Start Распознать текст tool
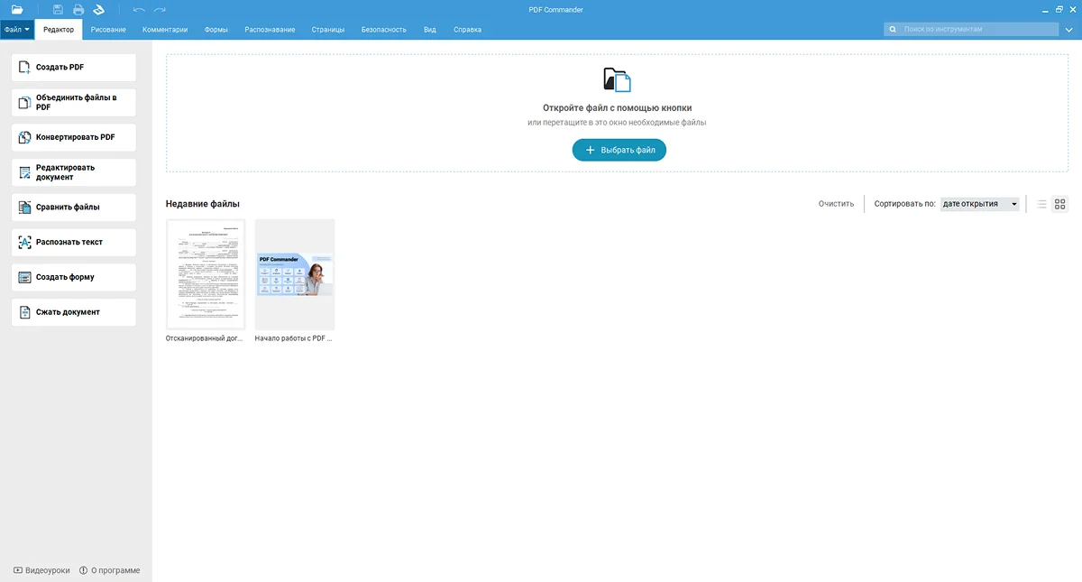Image resolution: width=1082 pixels, height=582 pixels. click(74, 242)
